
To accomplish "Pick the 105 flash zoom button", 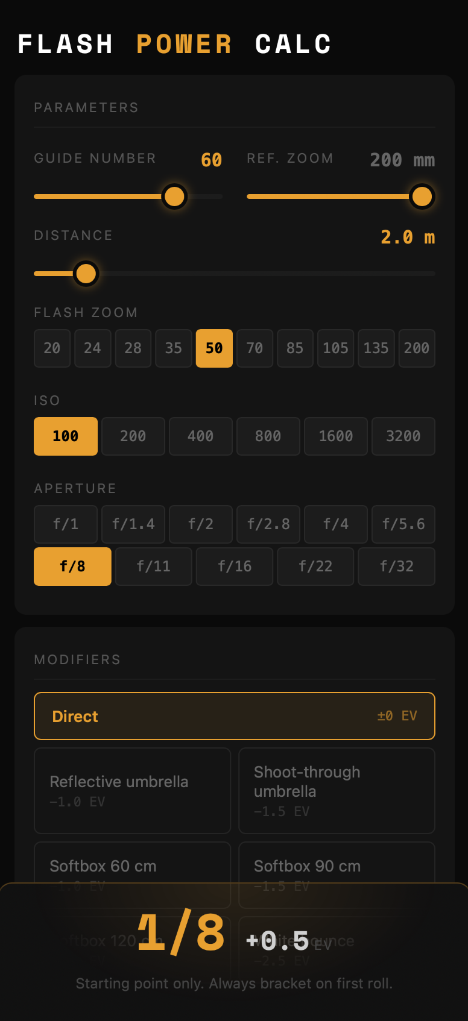I will 335,348.
